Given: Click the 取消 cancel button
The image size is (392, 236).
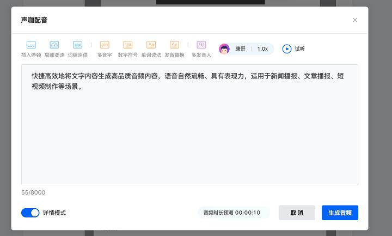Looking at the screenshot, I should point(297,213).
